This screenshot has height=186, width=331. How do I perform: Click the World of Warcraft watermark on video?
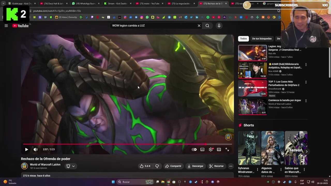click(x=228, y=137)
